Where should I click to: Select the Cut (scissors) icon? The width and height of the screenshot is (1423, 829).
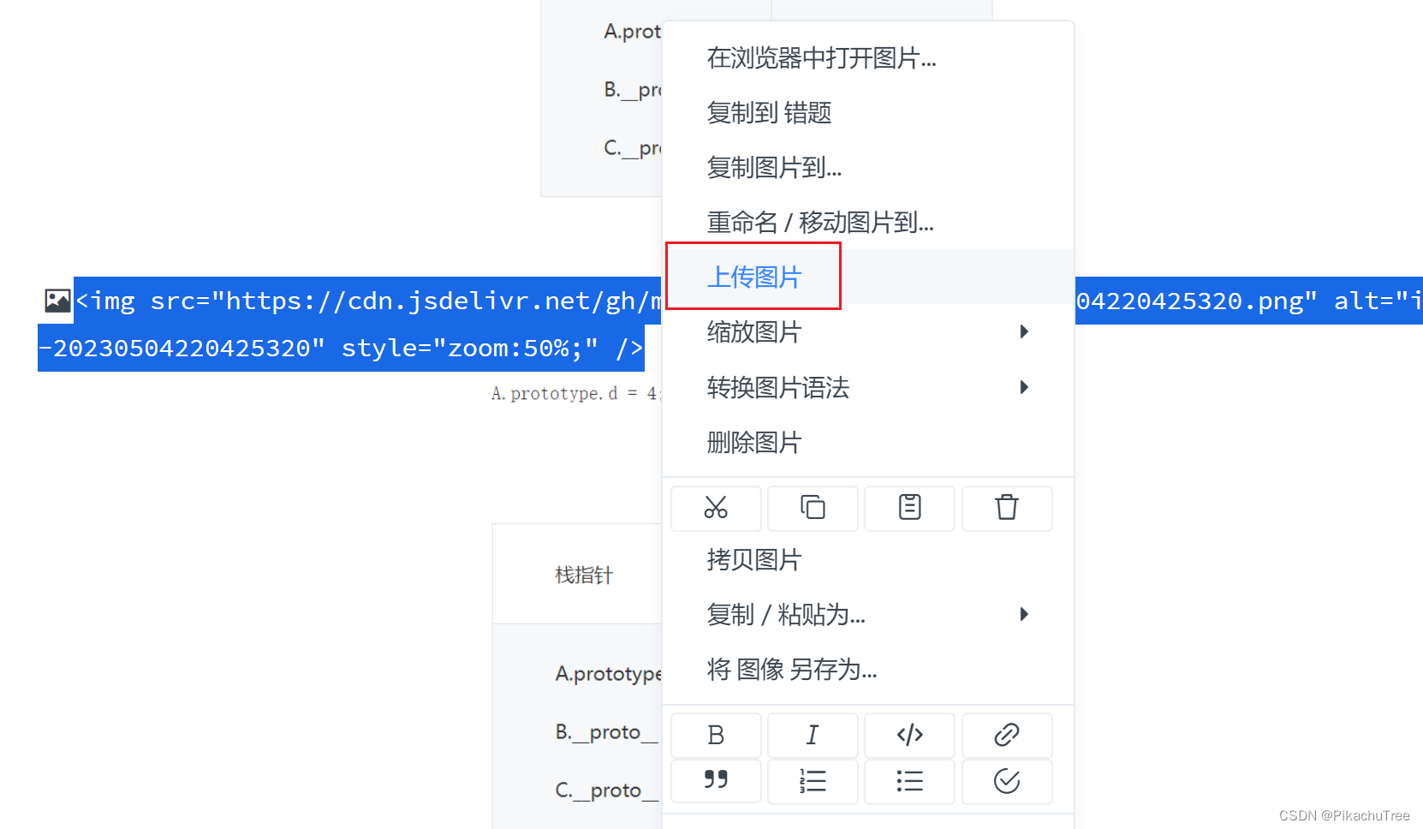pos(716,508)
